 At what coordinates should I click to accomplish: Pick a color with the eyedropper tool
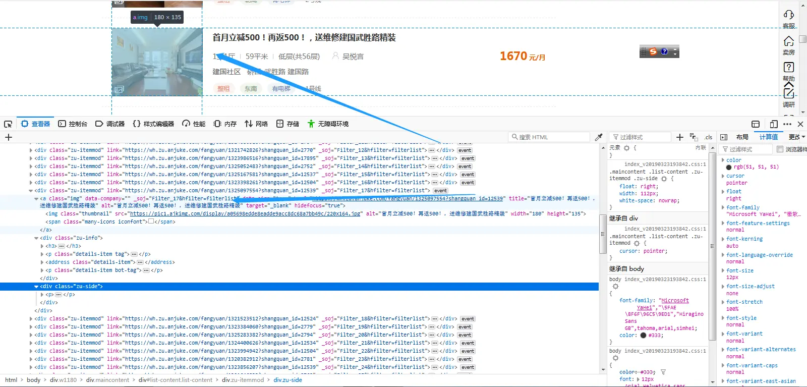[x=599, y=137]
